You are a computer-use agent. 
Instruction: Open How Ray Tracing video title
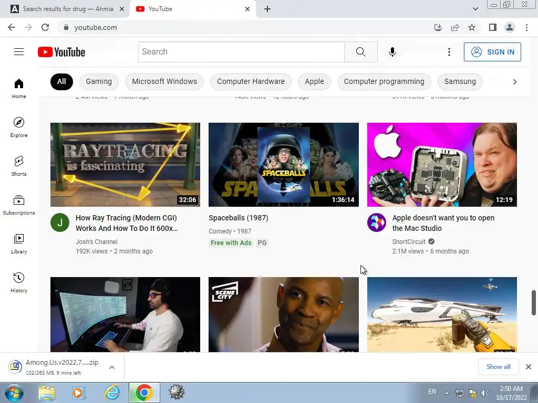point(127,223)
